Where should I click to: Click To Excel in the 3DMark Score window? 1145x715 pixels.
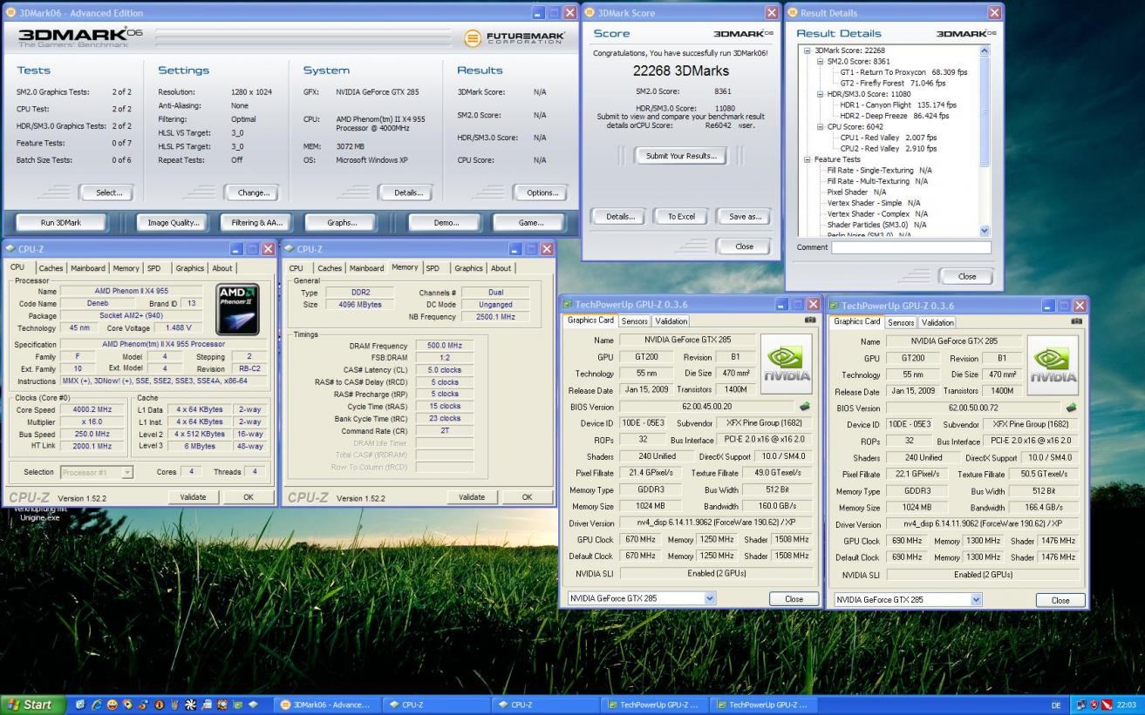click(681, 217)
